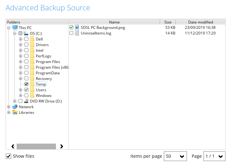This screenshot has width=231, height=164.
Task: Select the Temp folder in tree
Action: tap(41, 84)
